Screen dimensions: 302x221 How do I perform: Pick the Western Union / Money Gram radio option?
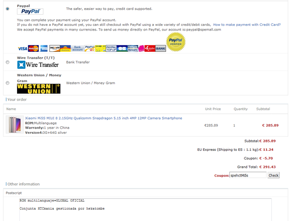point(8,83)
